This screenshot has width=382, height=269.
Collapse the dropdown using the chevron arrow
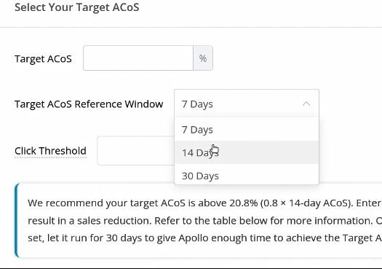306,104
